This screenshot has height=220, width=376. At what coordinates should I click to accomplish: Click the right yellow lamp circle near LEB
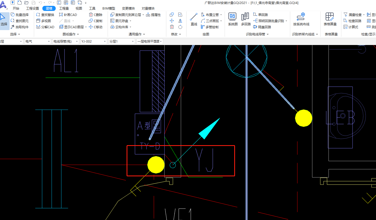[304, 118]
